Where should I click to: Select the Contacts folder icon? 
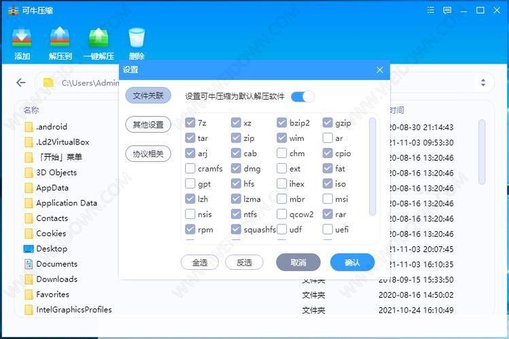tap(29, 218)
